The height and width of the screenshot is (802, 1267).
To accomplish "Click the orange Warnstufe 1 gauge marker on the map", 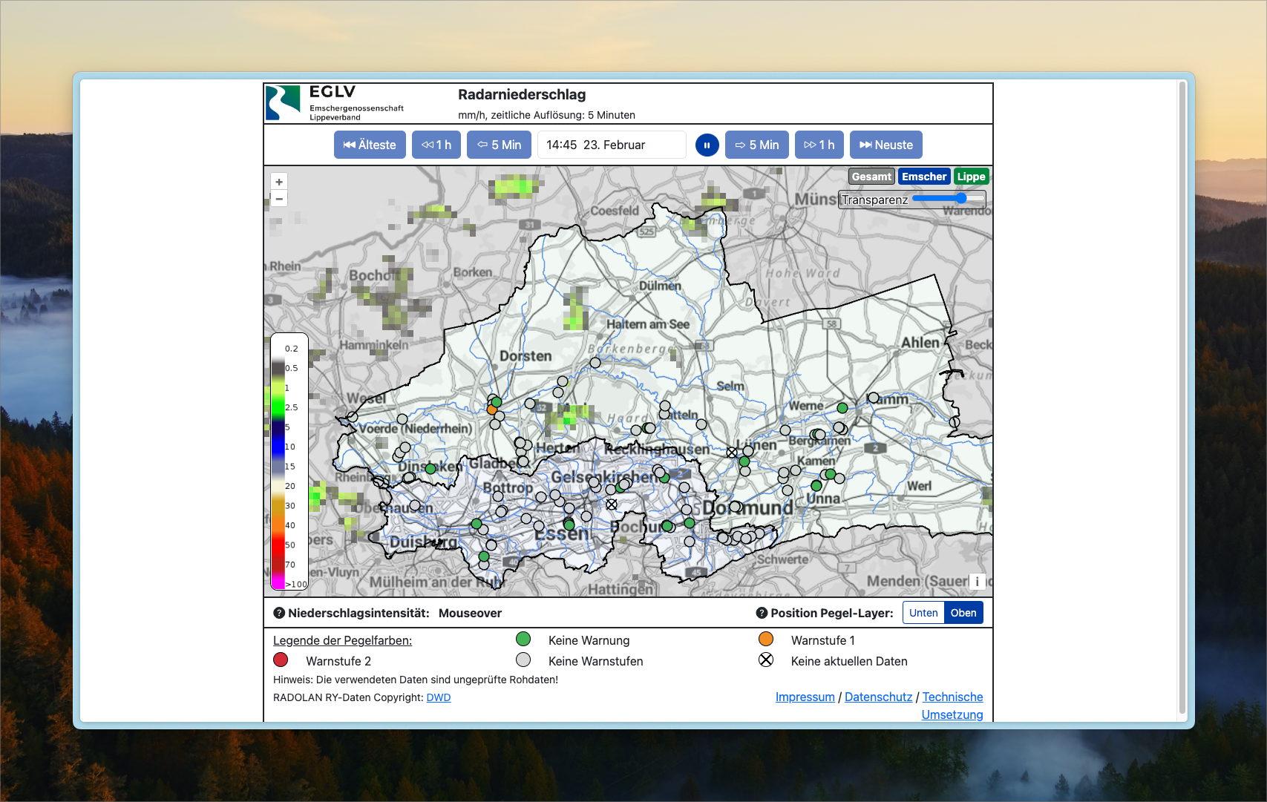I will [x=491, y=409].
